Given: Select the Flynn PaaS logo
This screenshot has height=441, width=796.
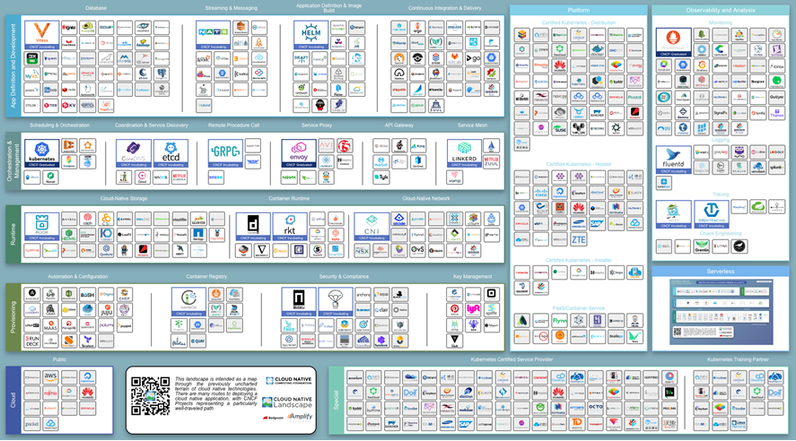Looking at the screenshot, I should (559, 320).
